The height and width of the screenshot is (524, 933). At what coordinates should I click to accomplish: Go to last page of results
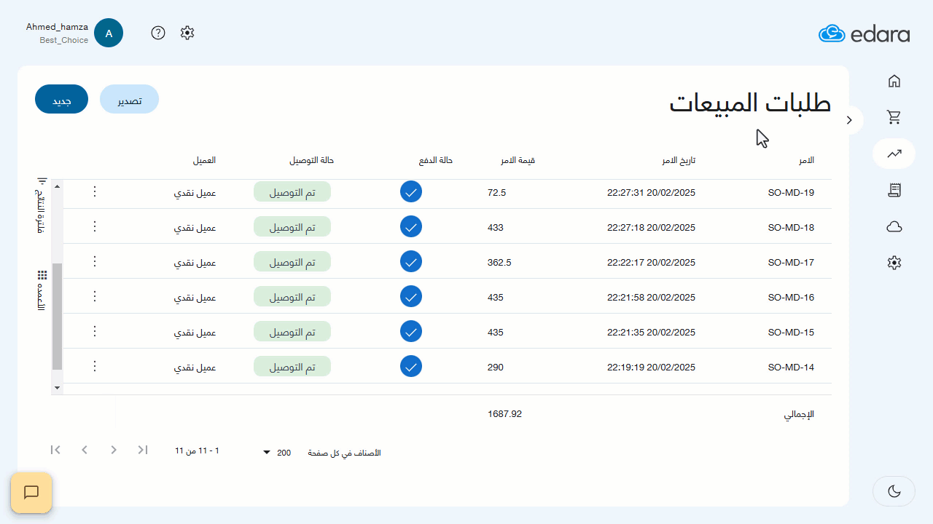click(143, 450)
